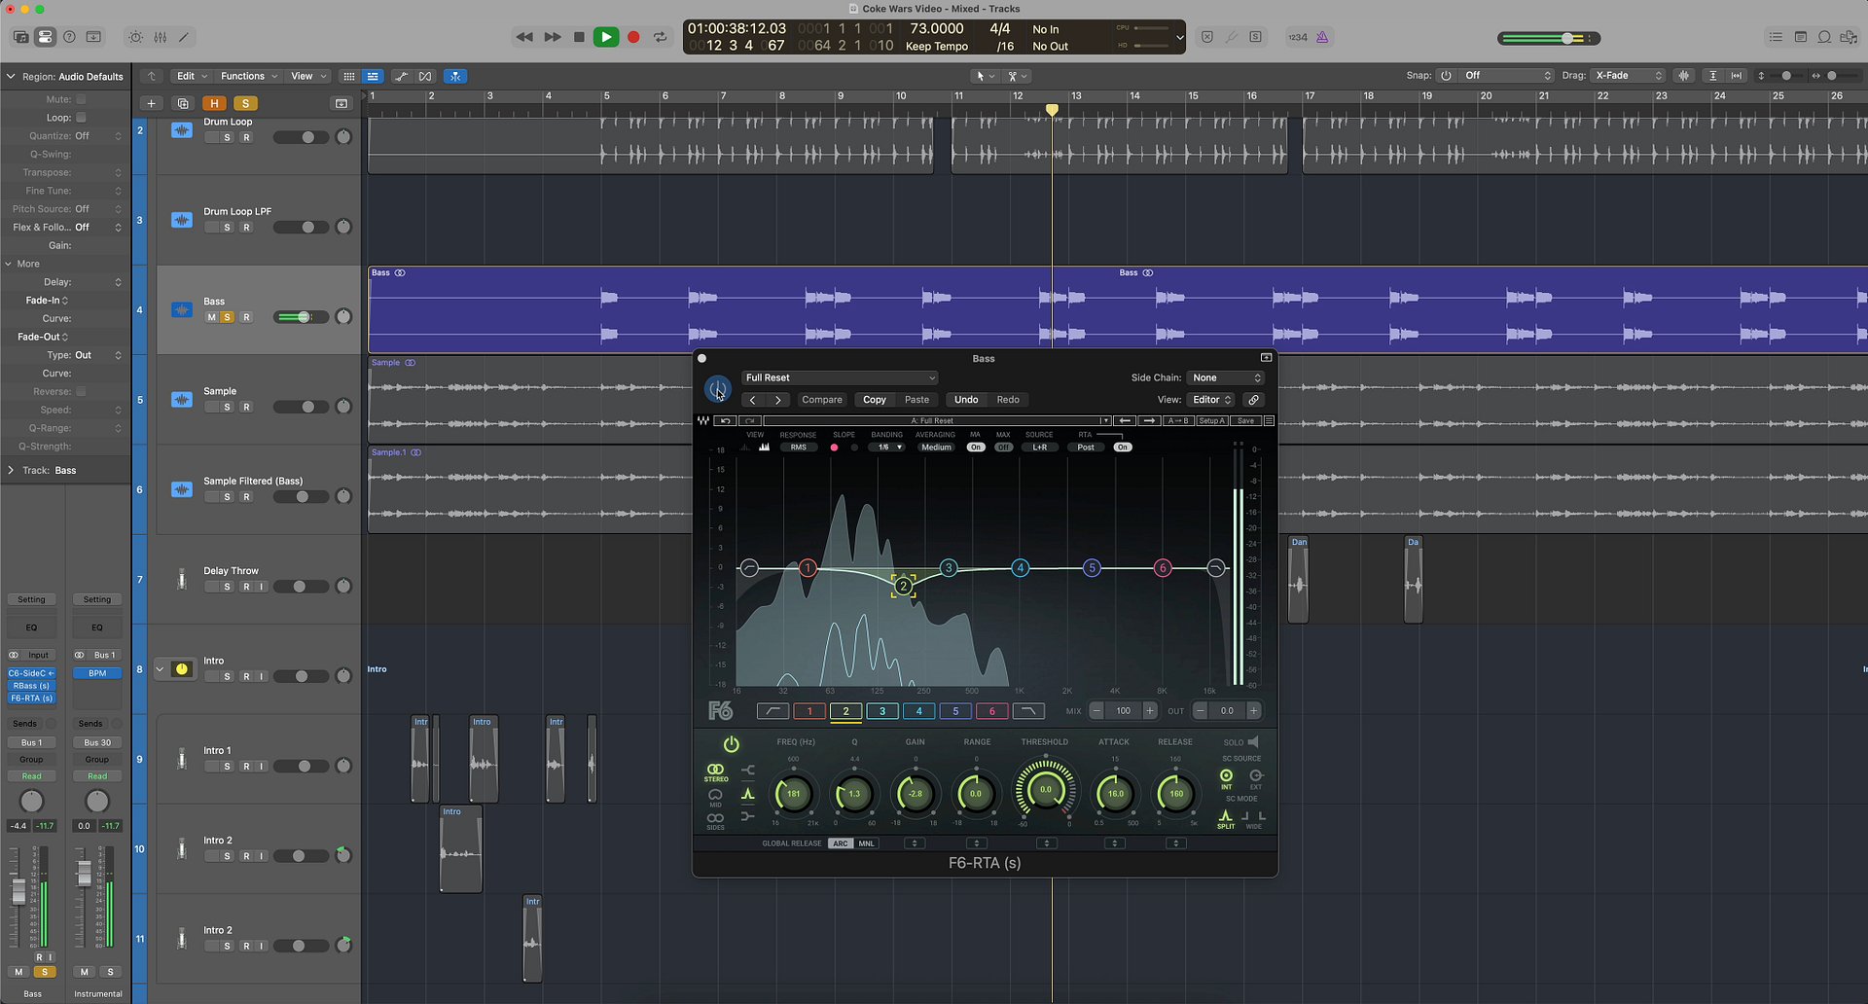Increase Mix value with plus stepper

pyautogui.click(x=1150, y=711)
